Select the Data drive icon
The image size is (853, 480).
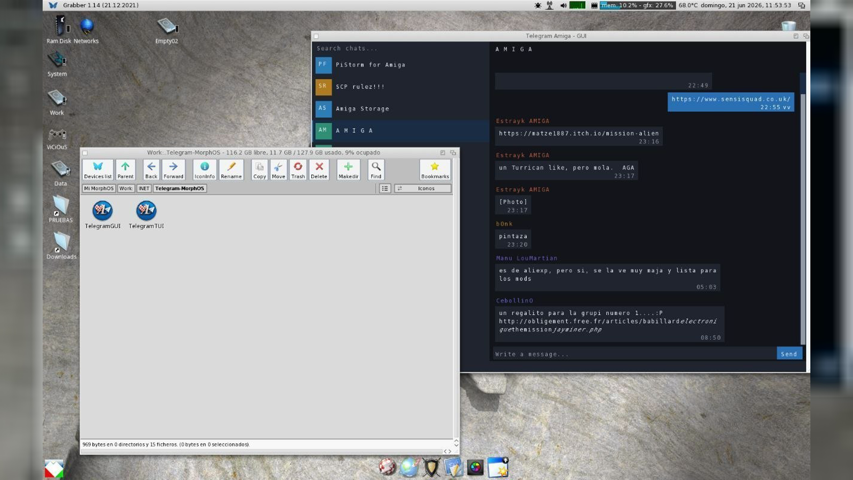(x=60, y=173)
